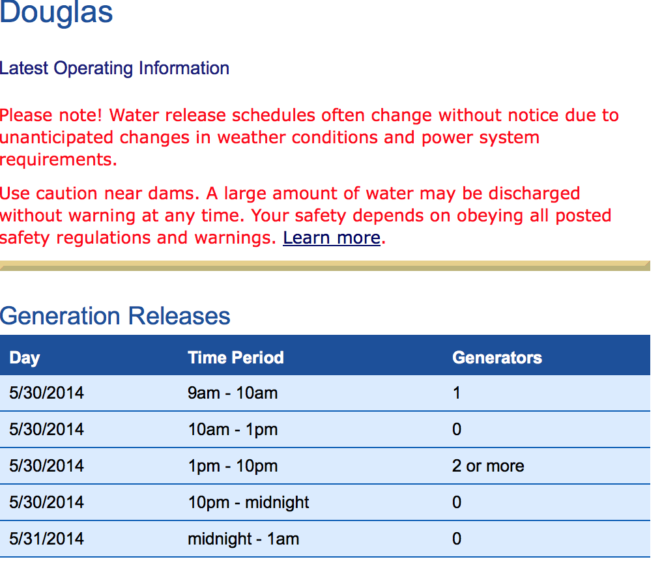Click the Latest Operating Information heading
Image resolution: width=662 pixels, height=568 pixels.
[x=115, y=68]
